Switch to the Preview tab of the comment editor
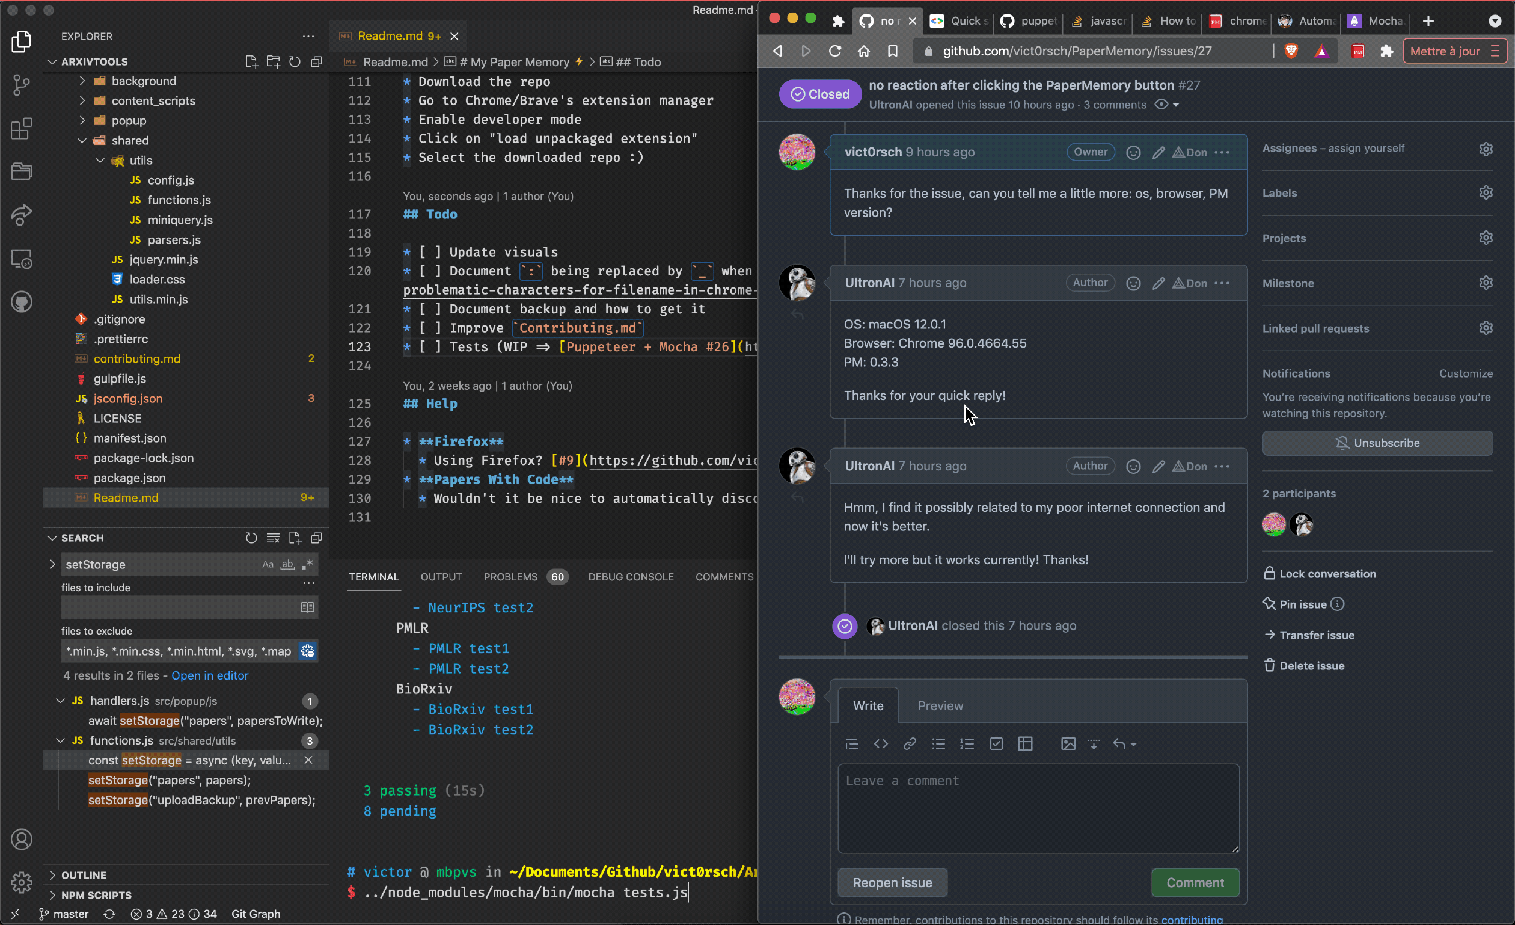The height and width of the screenshot is (925, 1515). coord(940,705)
